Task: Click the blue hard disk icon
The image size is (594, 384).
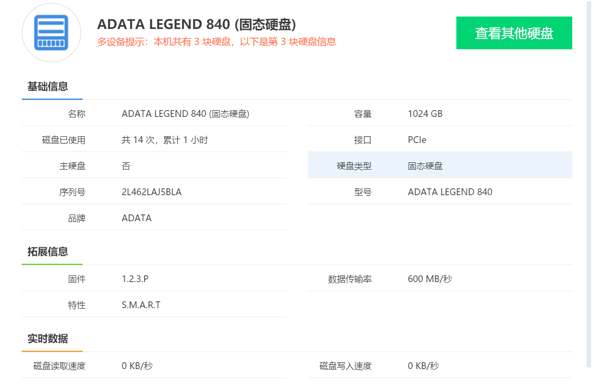Action: pyautogui.click(x=51, y=32)
